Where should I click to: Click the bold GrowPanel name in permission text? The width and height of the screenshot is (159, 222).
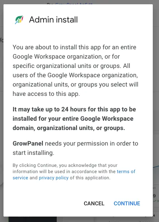(28, 144)
